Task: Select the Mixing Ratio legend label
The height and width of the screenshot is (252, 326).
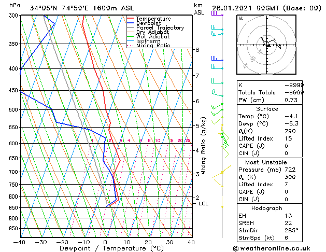Action: 153,46
